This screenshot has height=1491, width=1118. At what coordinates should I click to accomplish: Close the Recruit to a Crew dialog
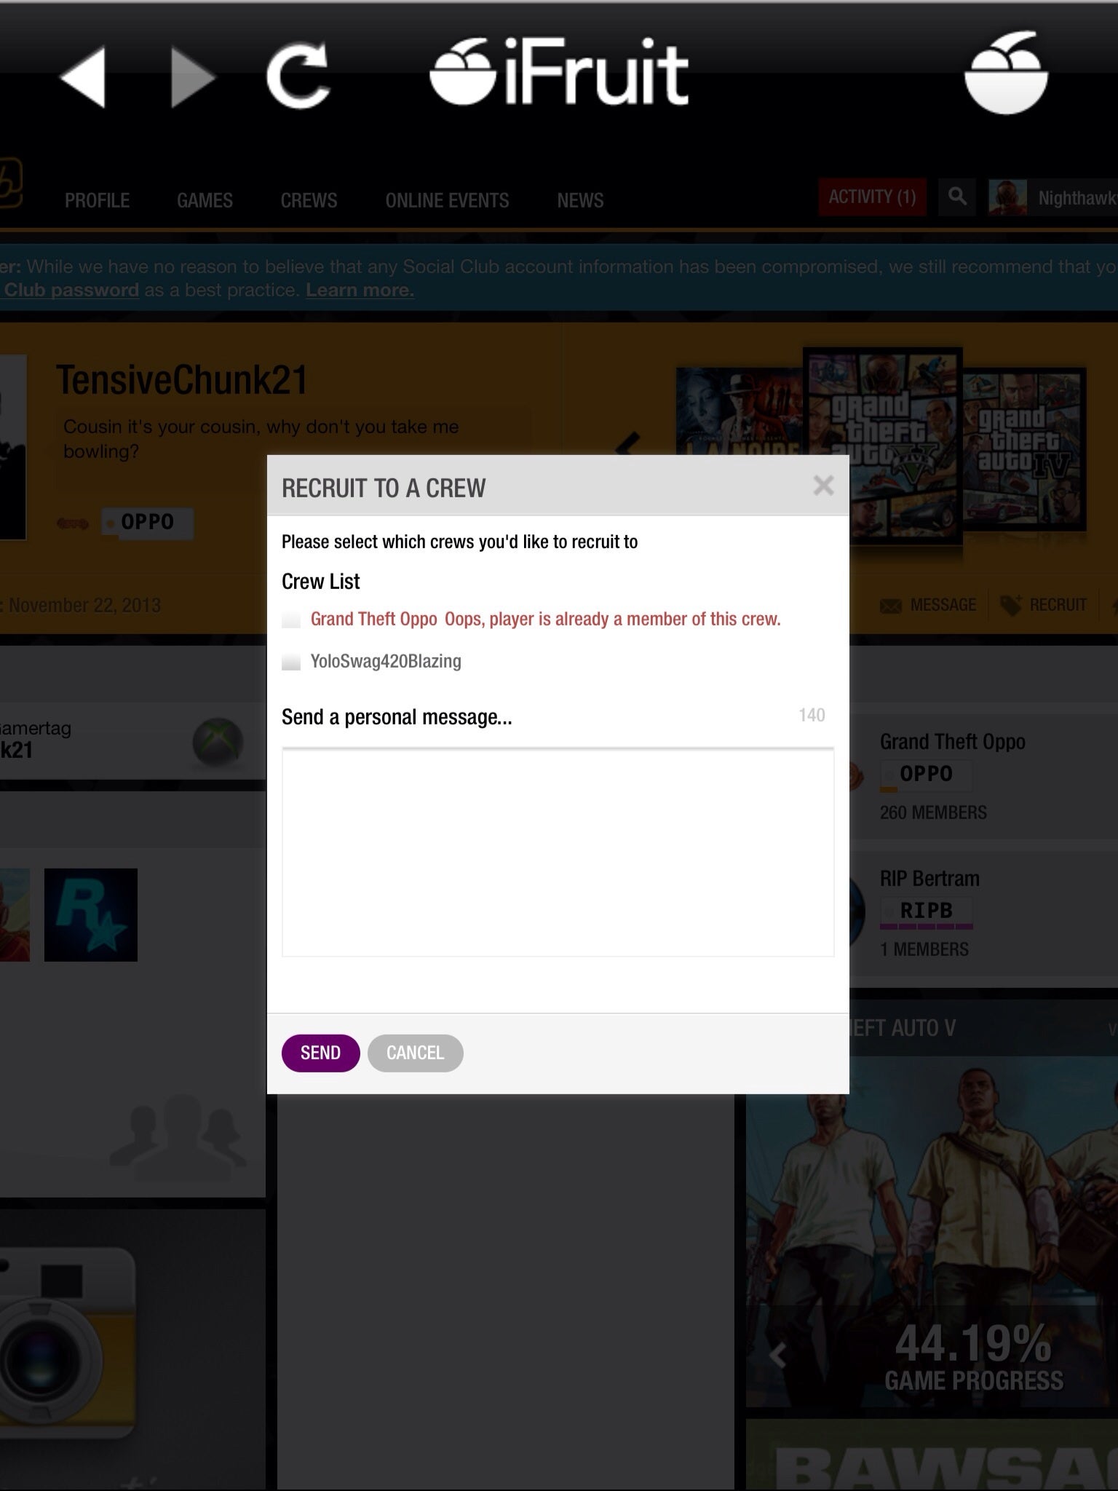pos(823,486)
